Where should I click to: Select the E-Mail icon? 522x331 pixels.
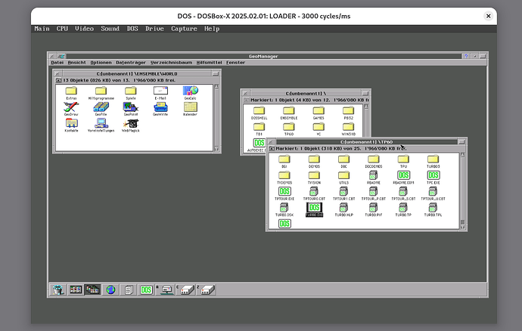pos(160,91)
